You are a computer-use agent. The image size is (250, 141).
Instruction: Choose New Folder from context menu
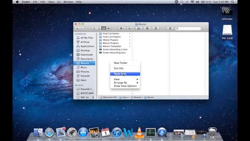coord(125,63)
